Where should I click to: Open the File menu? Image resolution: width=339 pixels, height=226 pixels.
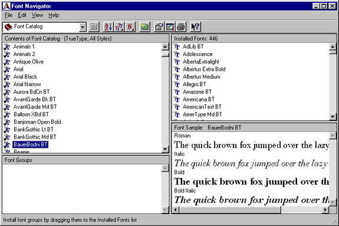pos(9,15)
